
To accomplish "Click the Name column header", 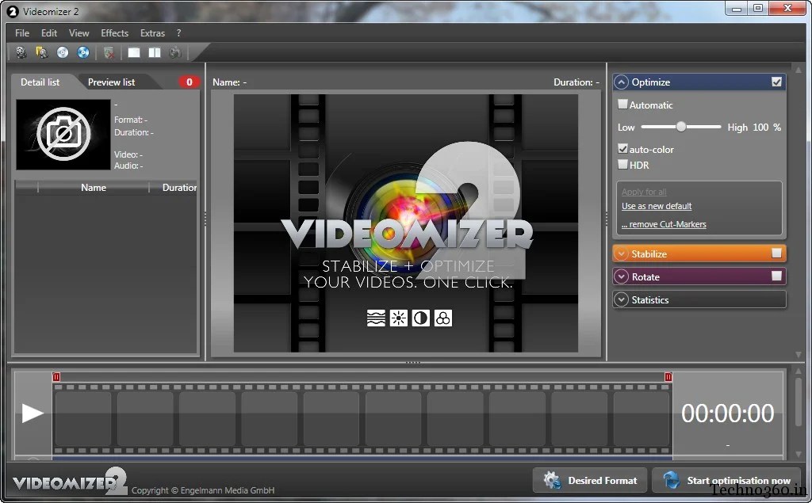I will pyautogui.click(x=94, y=187).
